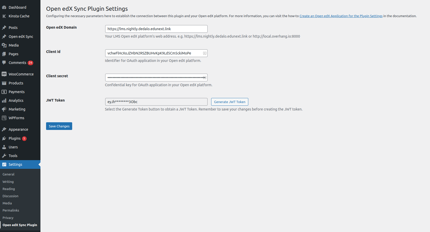Click the Appearance paintbrush icon
Image resolution: width=430 pixels, height=232 pixels.
pyautogui.click(x=4, y=129)
